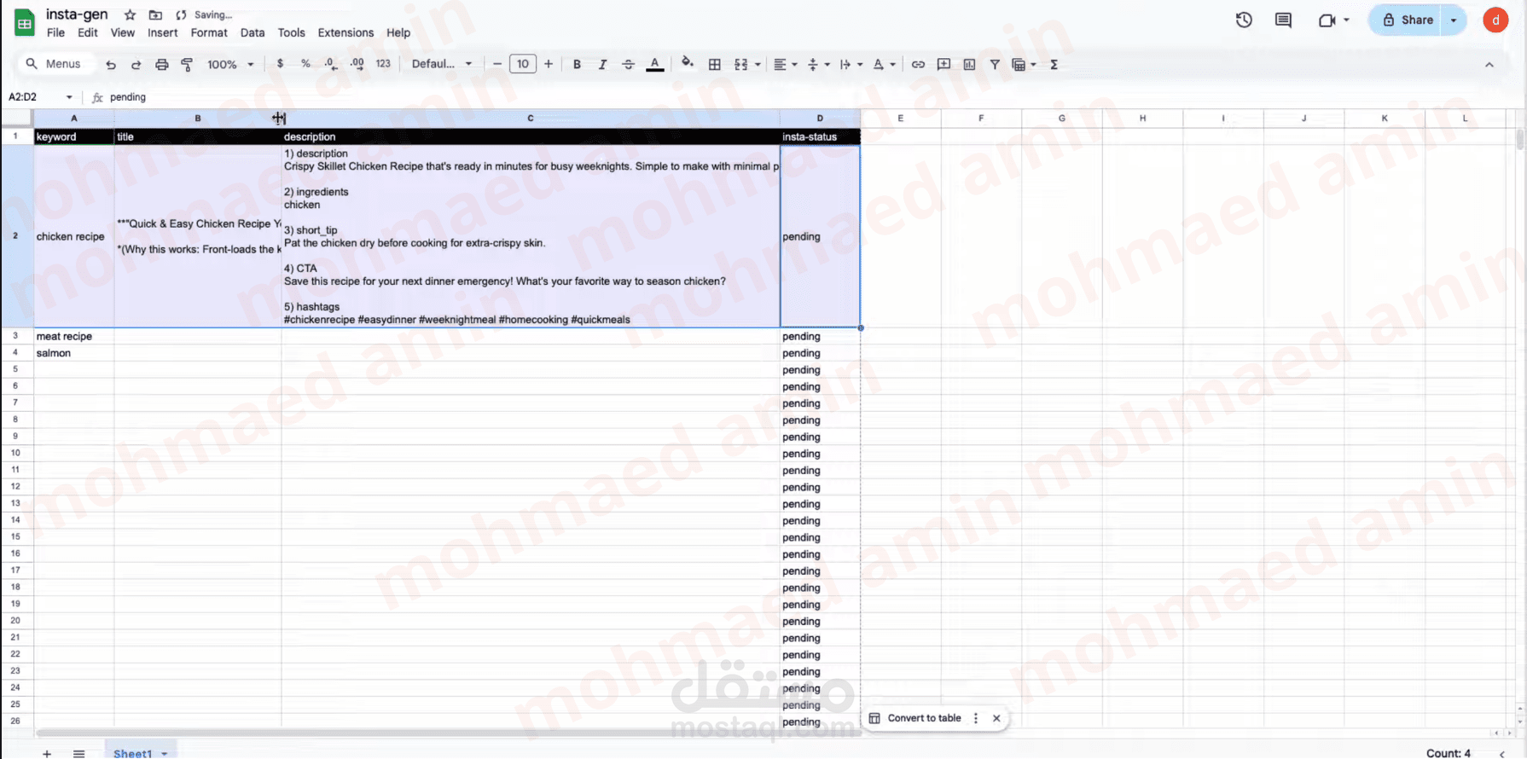Decrease font size with minus button

tap(497, 64)
